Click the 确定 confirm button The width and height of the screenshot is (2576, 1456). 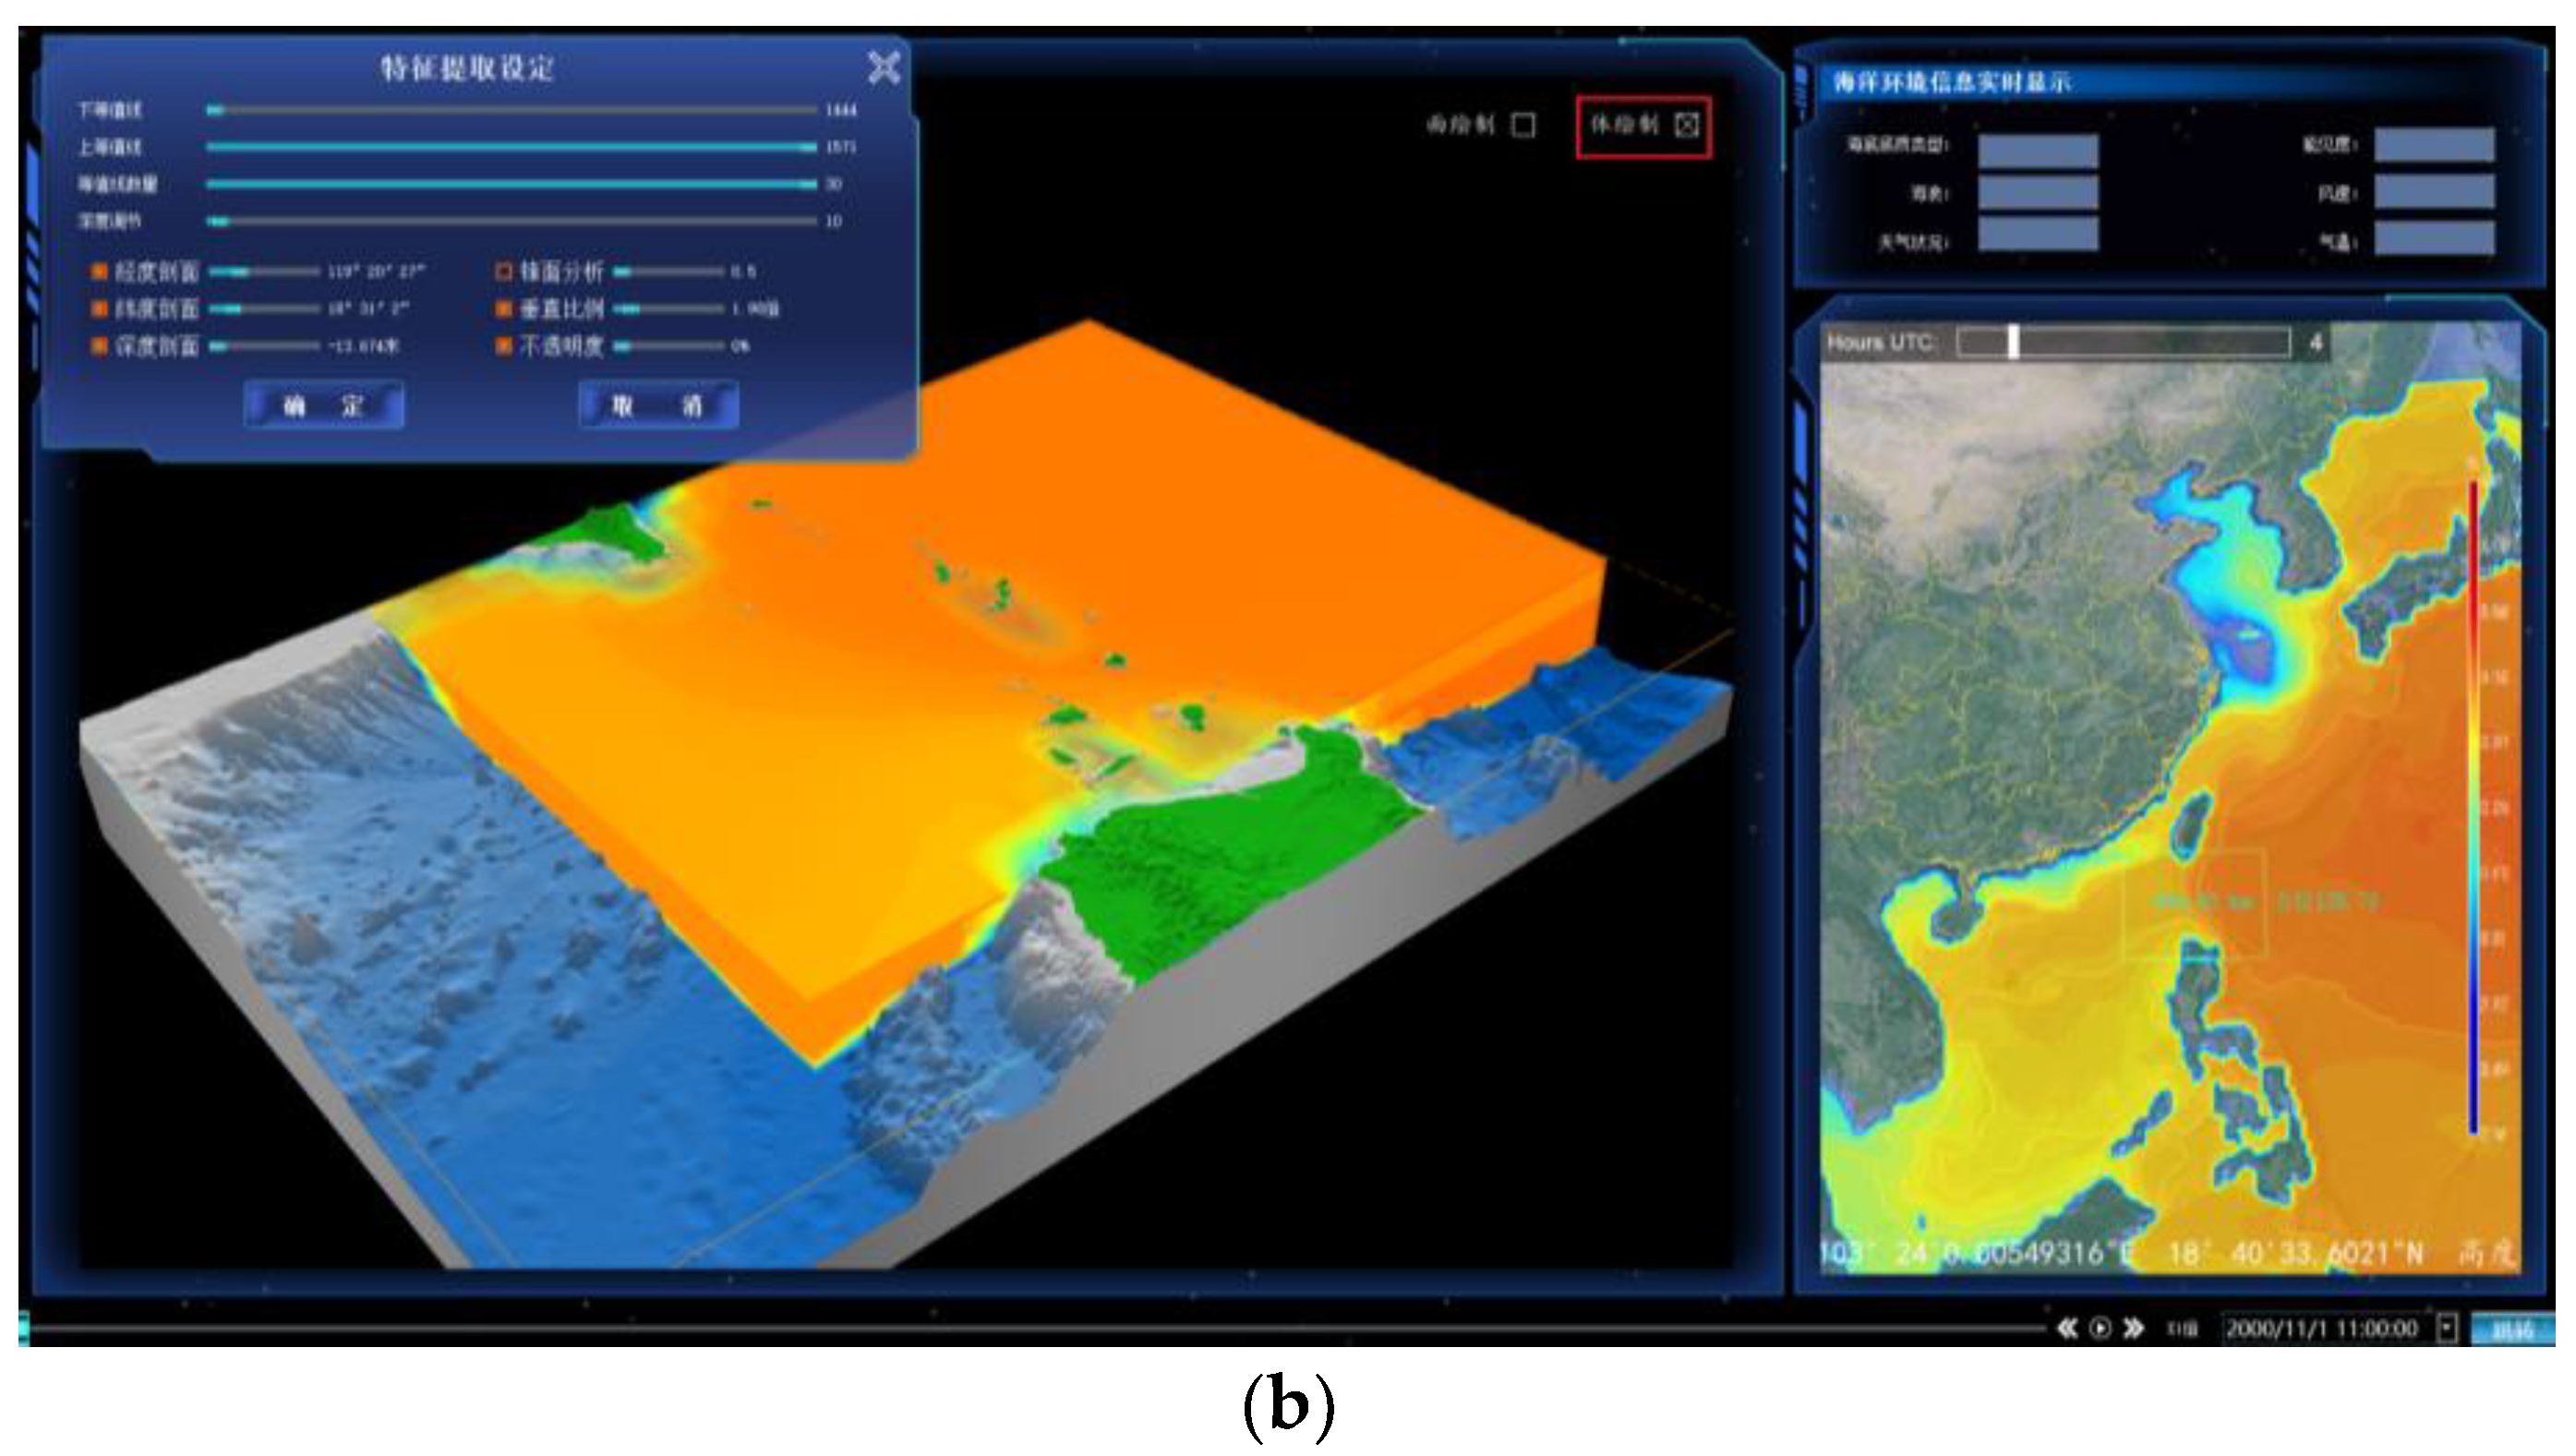point(324,405)
